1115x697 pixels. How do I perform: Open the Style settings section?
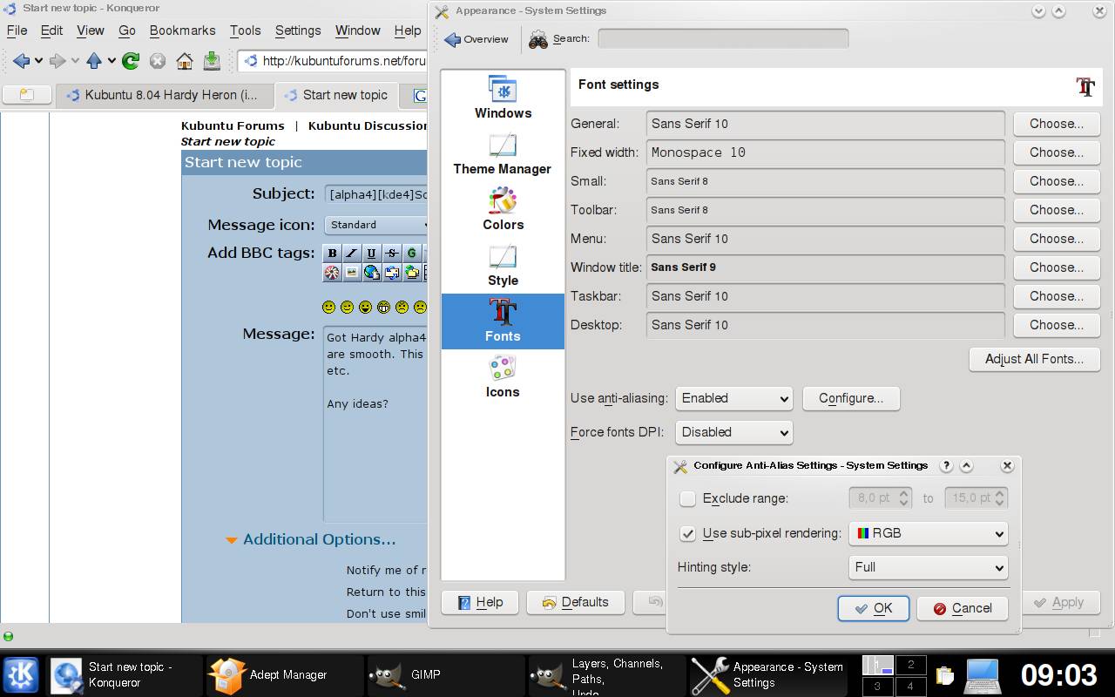click(x=503, y=265)
